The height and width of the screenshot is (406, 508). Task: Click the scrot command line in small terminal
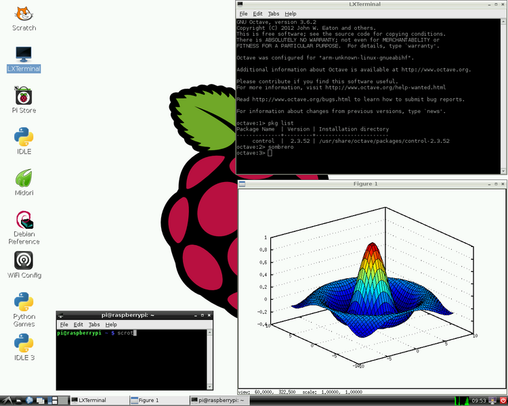click(x=97, y=333)
